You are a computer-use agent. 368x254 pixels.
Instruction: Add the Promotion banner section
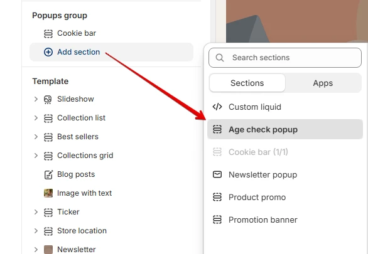pos(285,220)
